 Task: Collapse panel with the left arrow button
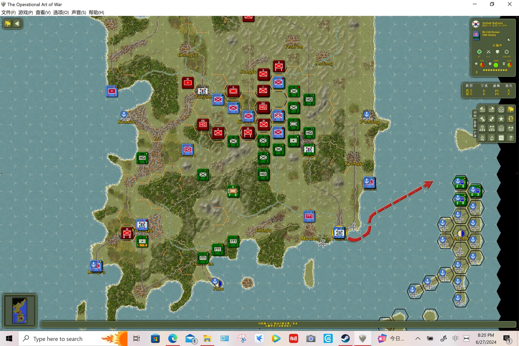coord(17,24)
